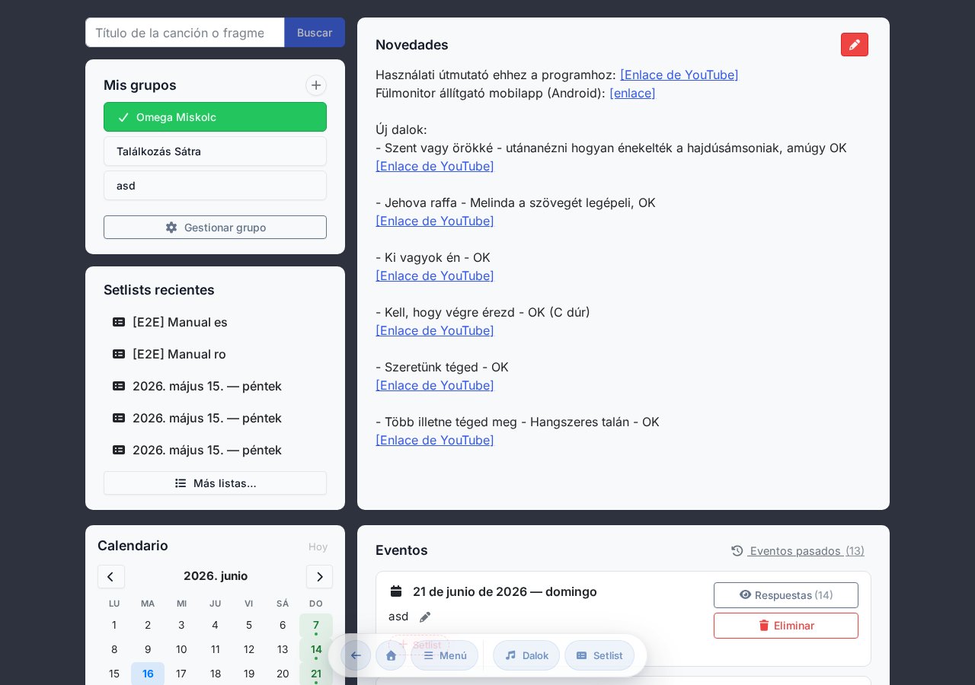Image resolution: width=975 pixels, height=685 pixels.
Task: Open Setlist from floating bar
Action: (599, 655)
